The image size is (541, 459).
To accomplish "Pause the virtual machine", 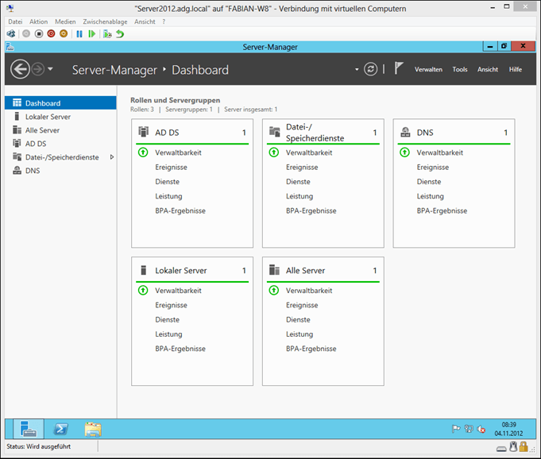I will (79, 34).
